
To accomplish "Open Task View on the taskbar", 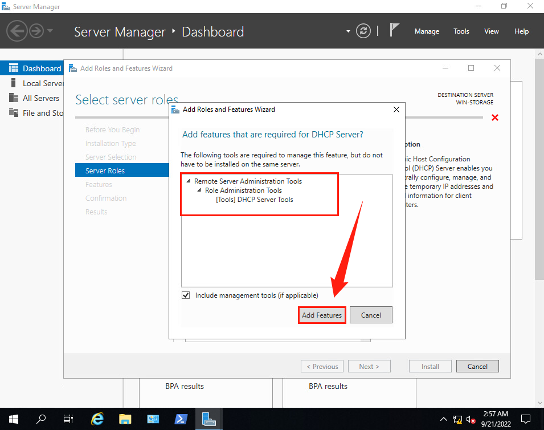I will click(68, 419).
